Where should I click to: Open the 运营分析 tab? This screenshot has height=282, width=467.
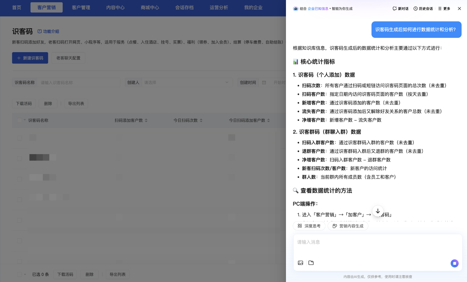(x=219, y=7)
